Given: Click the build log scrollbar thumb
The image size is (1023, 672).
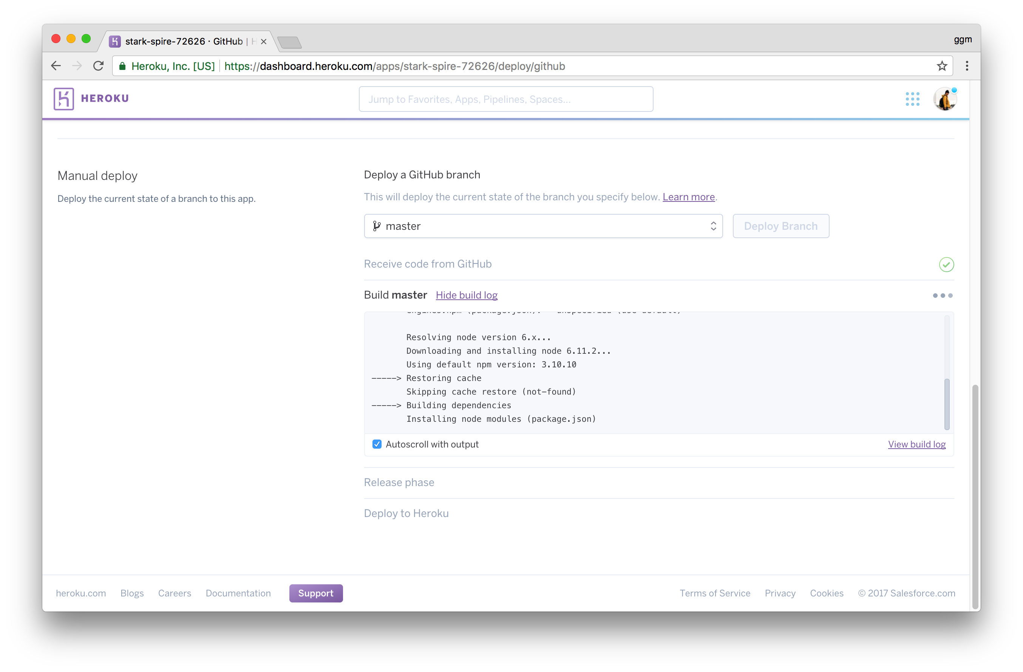Looking at the screenshot, I should tap(946, 404).
